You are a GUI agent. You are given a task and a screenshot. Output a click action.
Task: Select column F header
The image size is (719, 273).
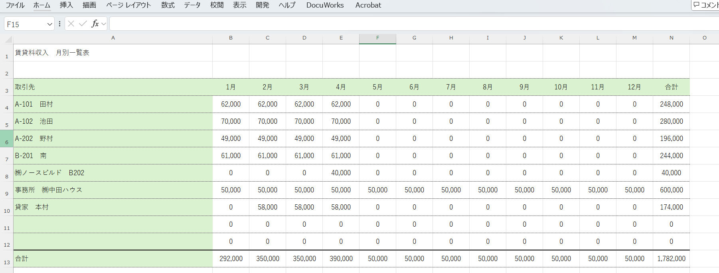[x=377, y=38]
